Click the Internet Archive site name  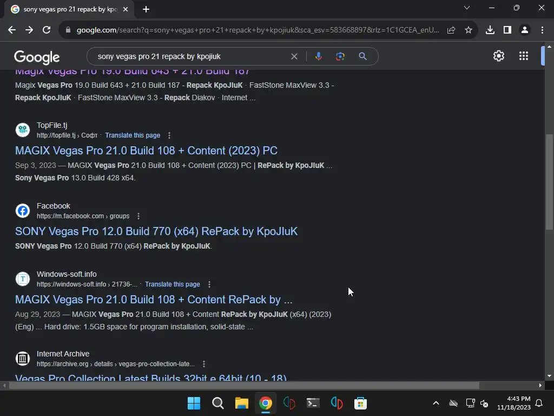(x=63, y=354)
